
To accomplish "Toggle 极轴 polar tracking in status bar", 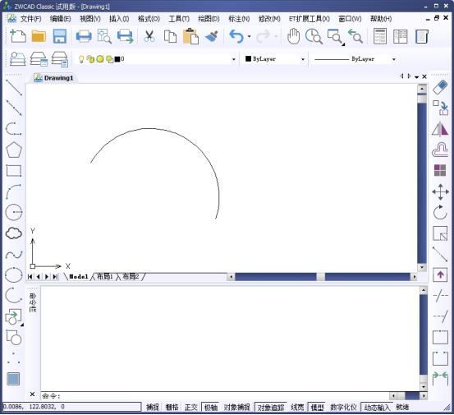I will 210,407.
